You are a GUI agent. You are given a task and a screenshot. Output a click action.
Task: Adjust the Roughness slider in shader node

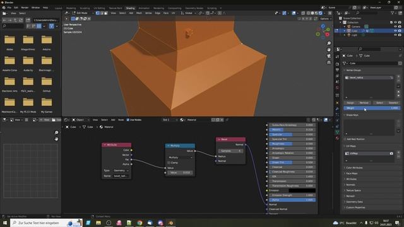point(292,144)
